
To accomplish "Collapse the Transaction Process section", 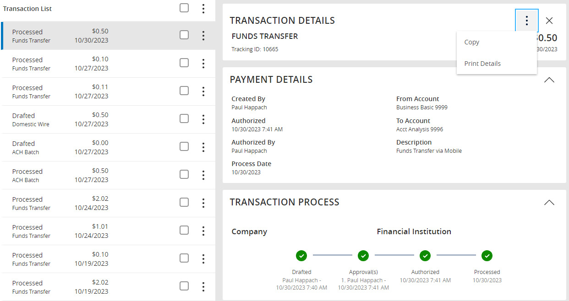I will [x=549, y=202].
